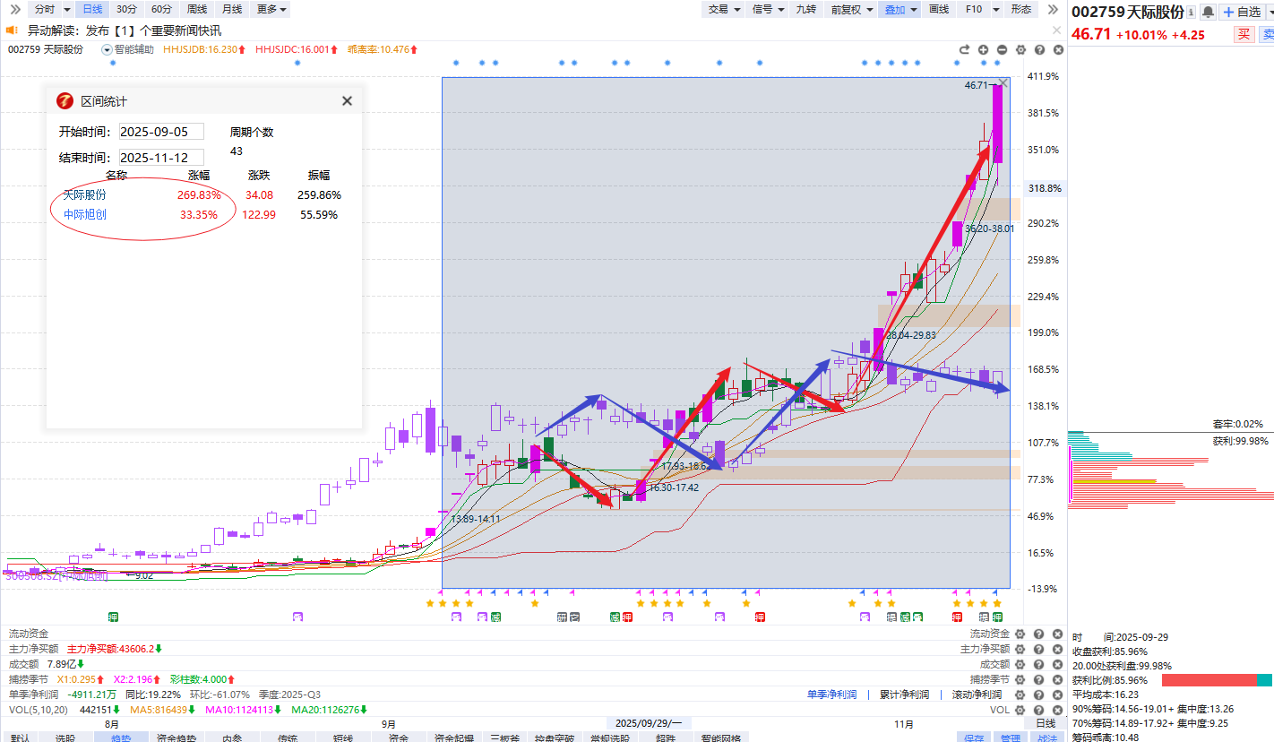Add stock via 自选 button

pyautogui.click(x=1242, y=12)
